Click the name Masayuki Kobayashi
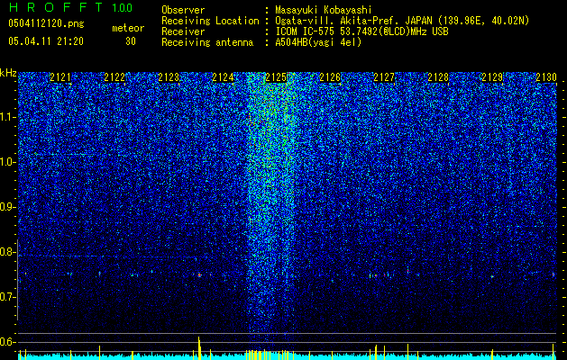This screenshot has height=360, width=567. [324, 10]
